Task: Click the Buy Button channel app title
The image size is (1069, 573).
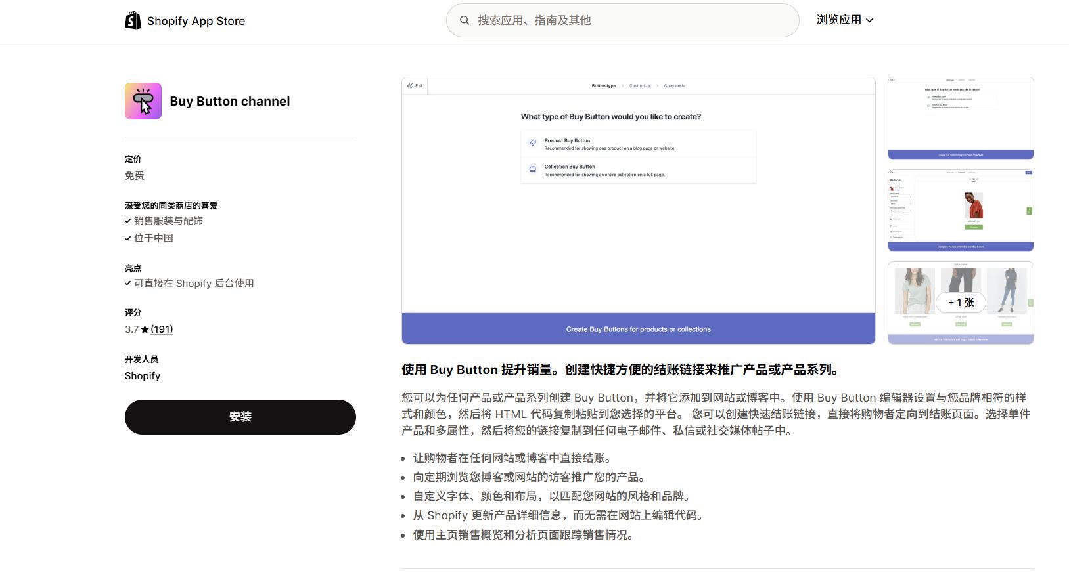Action: point(230,101)
